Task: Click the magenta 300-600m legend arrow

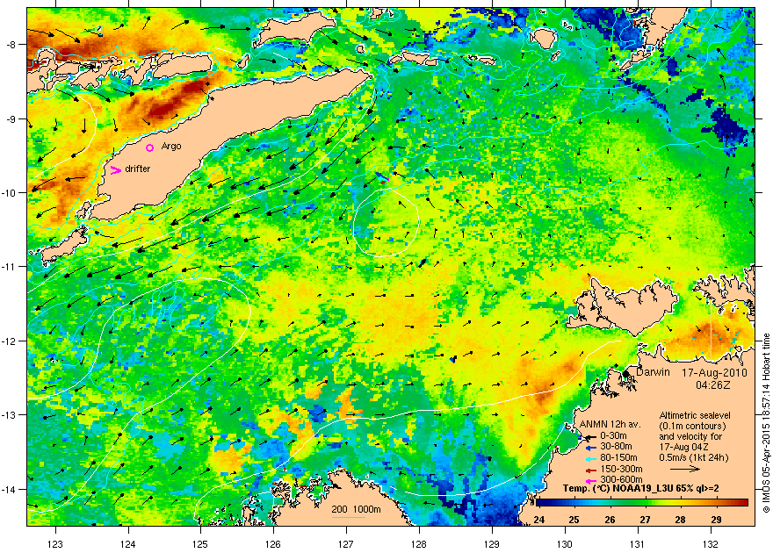Action: [x=590, y=481]
